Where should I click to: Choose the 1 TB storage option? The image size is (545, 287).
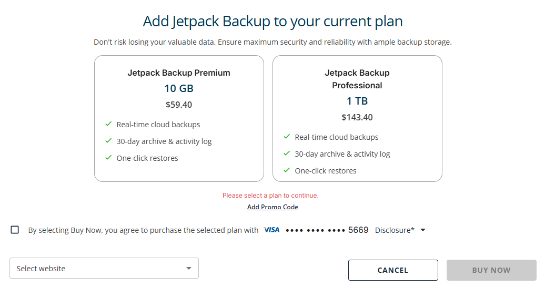[x=357, y=101]
